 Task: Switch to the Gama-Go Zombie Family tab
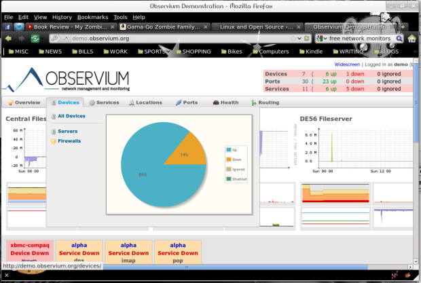[x=164, y=27]
